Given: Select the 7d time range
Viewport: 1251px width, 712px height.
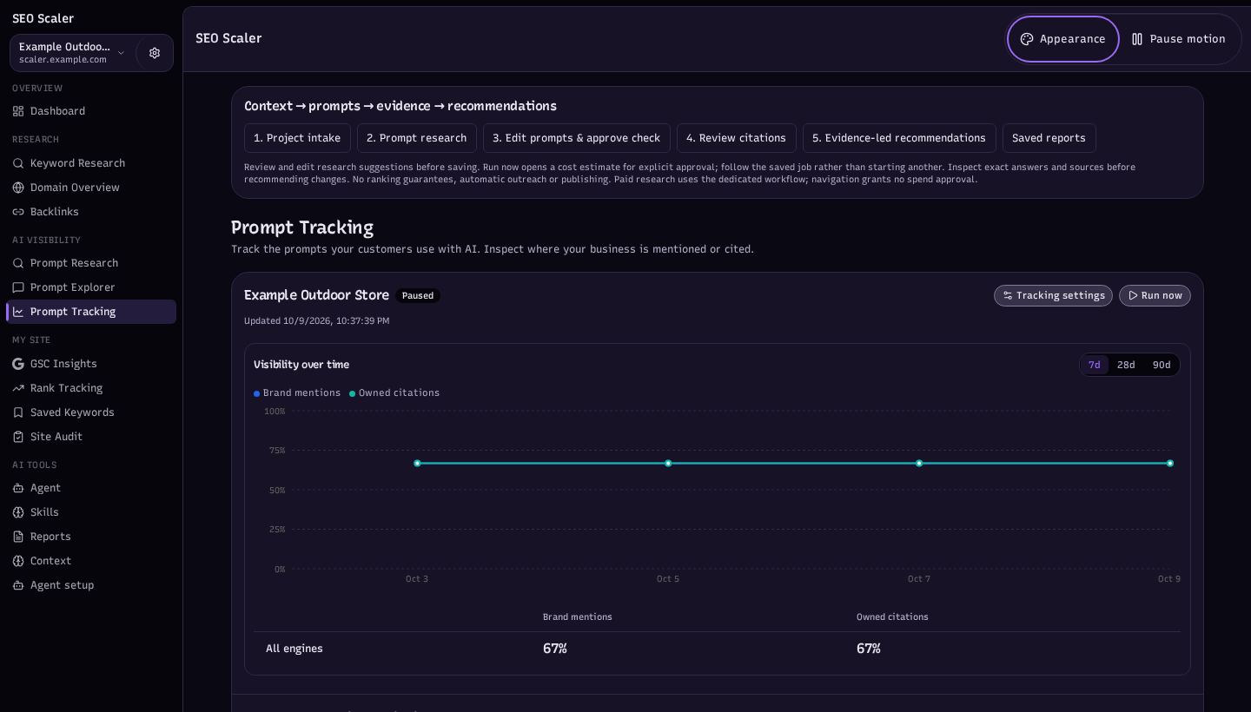Looking at the screenshot, I should (1095, 365).
